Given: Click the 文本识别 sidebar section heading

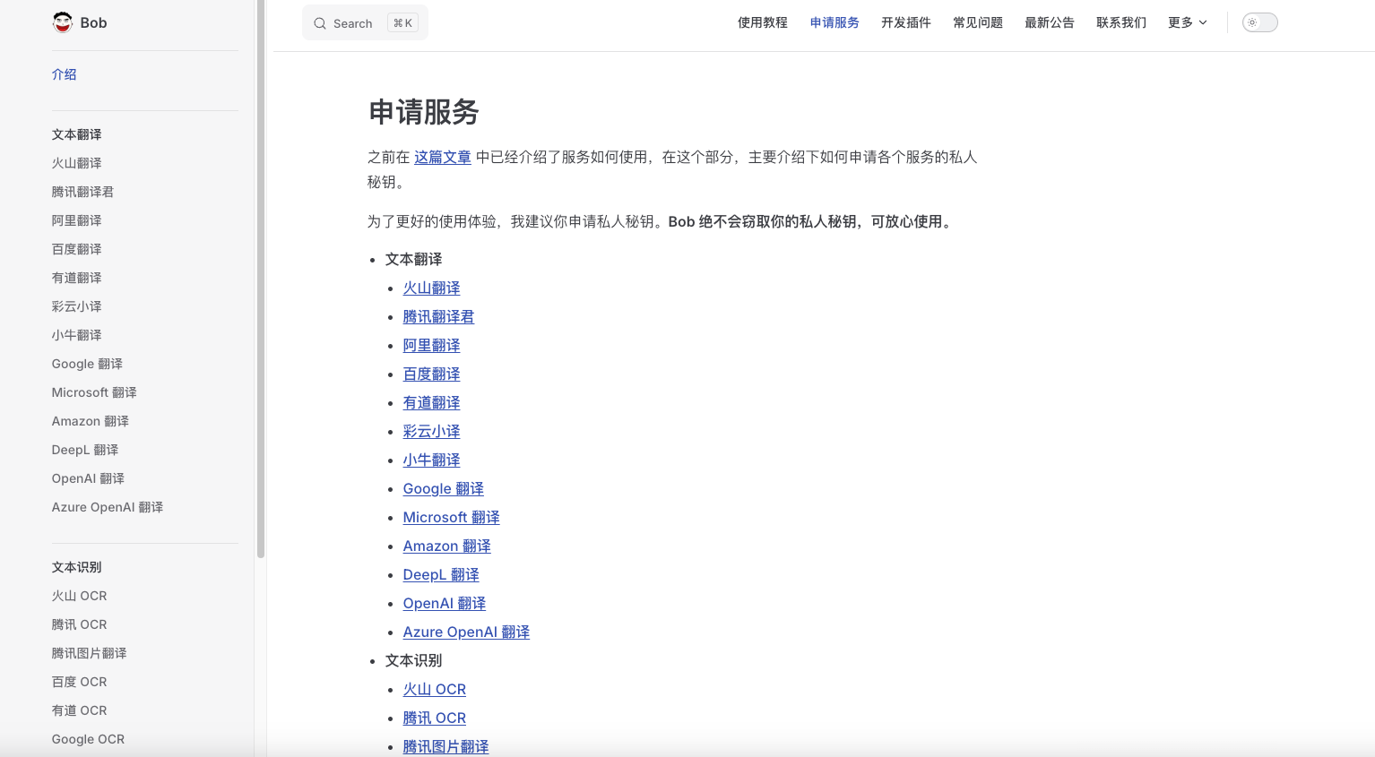Looking at the screenshot, I should [76, 567].
